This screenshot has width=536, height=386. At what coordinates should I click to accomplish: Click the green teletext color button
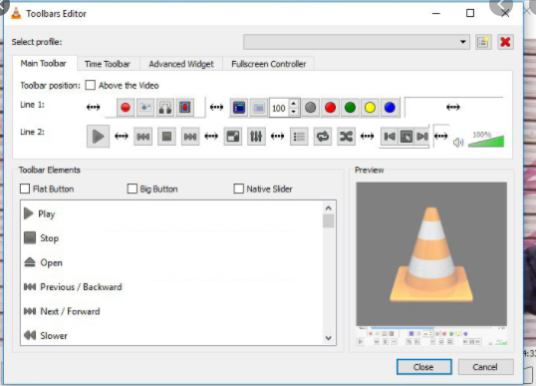point(350,108)
